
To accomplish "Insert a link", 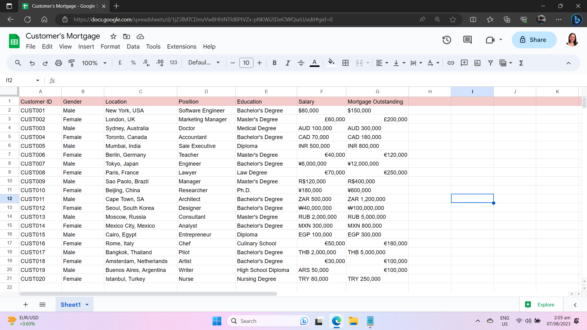I will [x=451, y=63].
